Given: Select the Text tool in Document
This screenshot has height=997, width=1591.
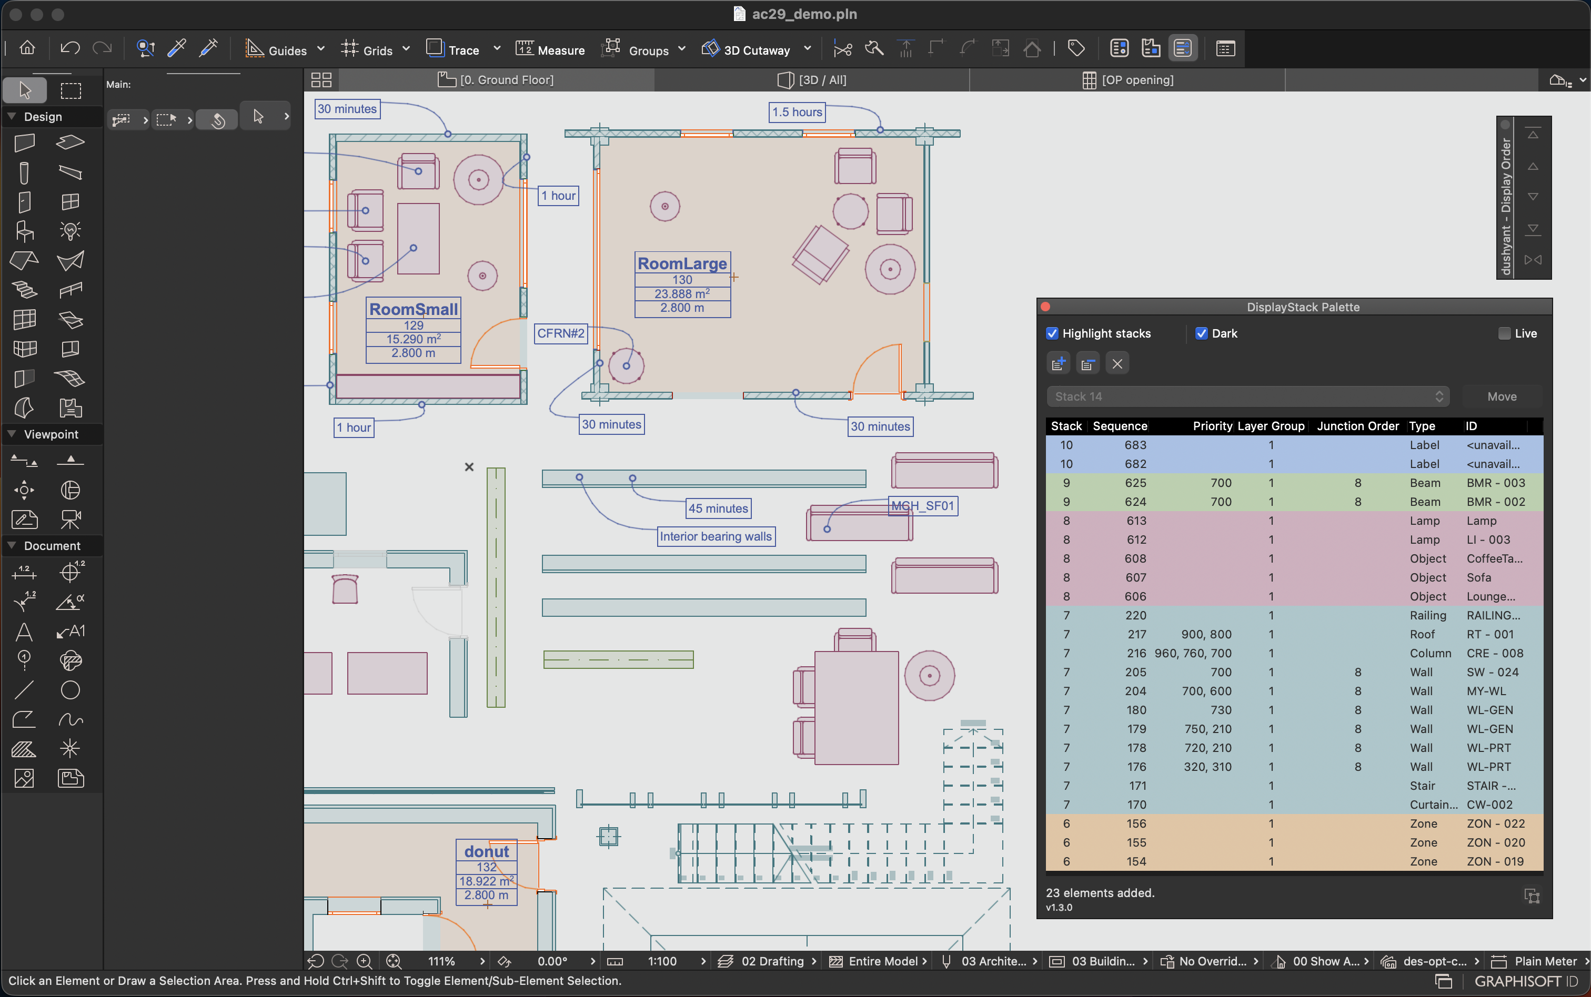Looking at the screenshot, I should pyautogui.click(x=24, y=632).
